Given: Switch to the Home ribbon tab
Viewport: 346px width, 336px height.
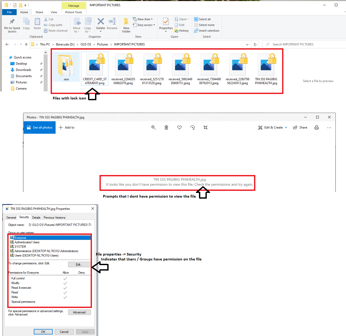Looking at the screenshot, I should 24,12.
